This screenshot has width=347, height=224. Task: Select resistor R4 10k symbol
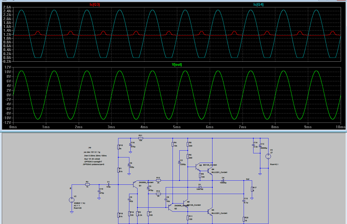(x=173, y=144)
